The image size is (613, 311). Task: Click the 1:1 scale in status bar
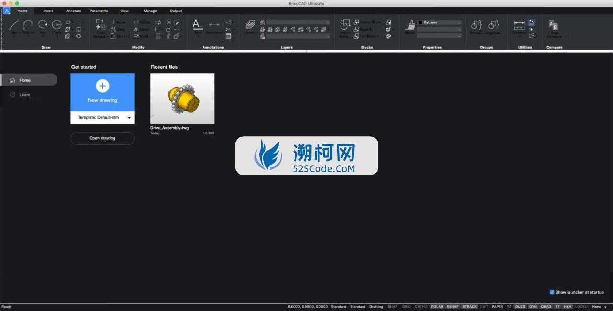509,307
